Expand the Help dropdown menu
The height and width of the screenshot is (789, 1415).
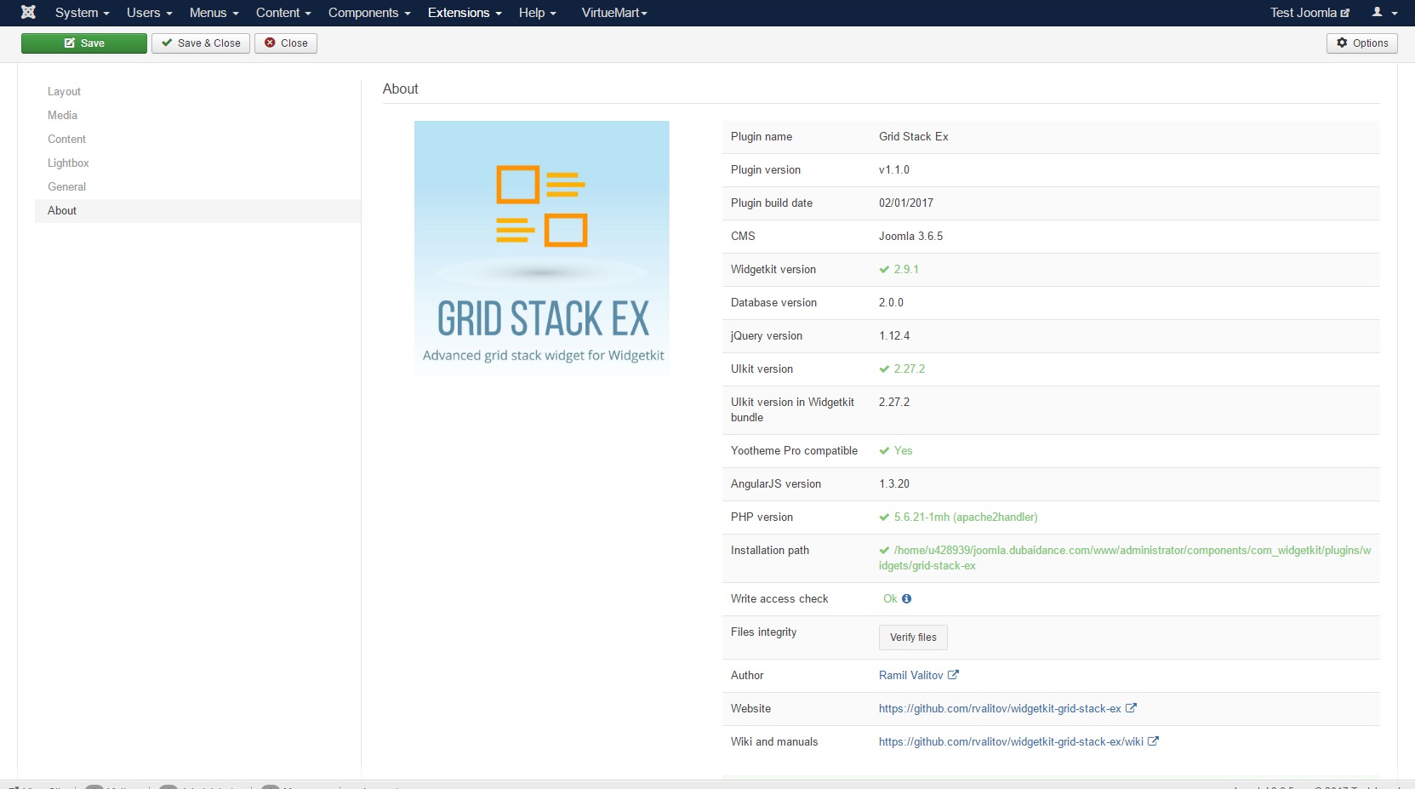click(538, 13)
